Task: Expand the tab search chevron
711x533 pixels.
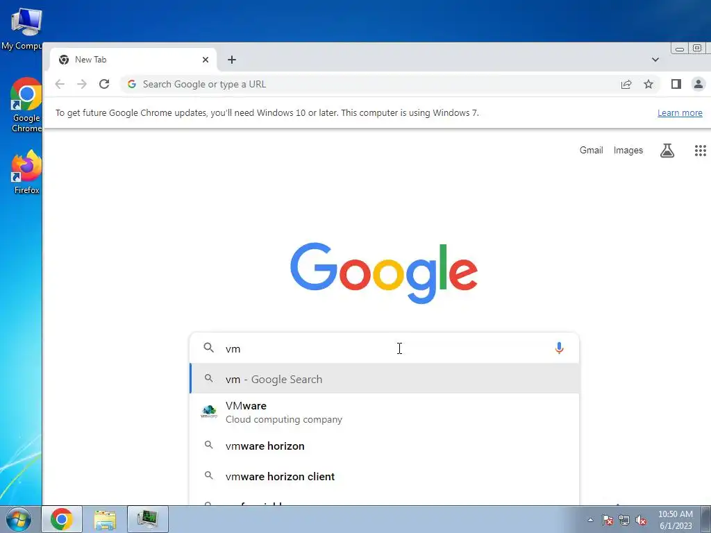Action: (x=655, y=60)
